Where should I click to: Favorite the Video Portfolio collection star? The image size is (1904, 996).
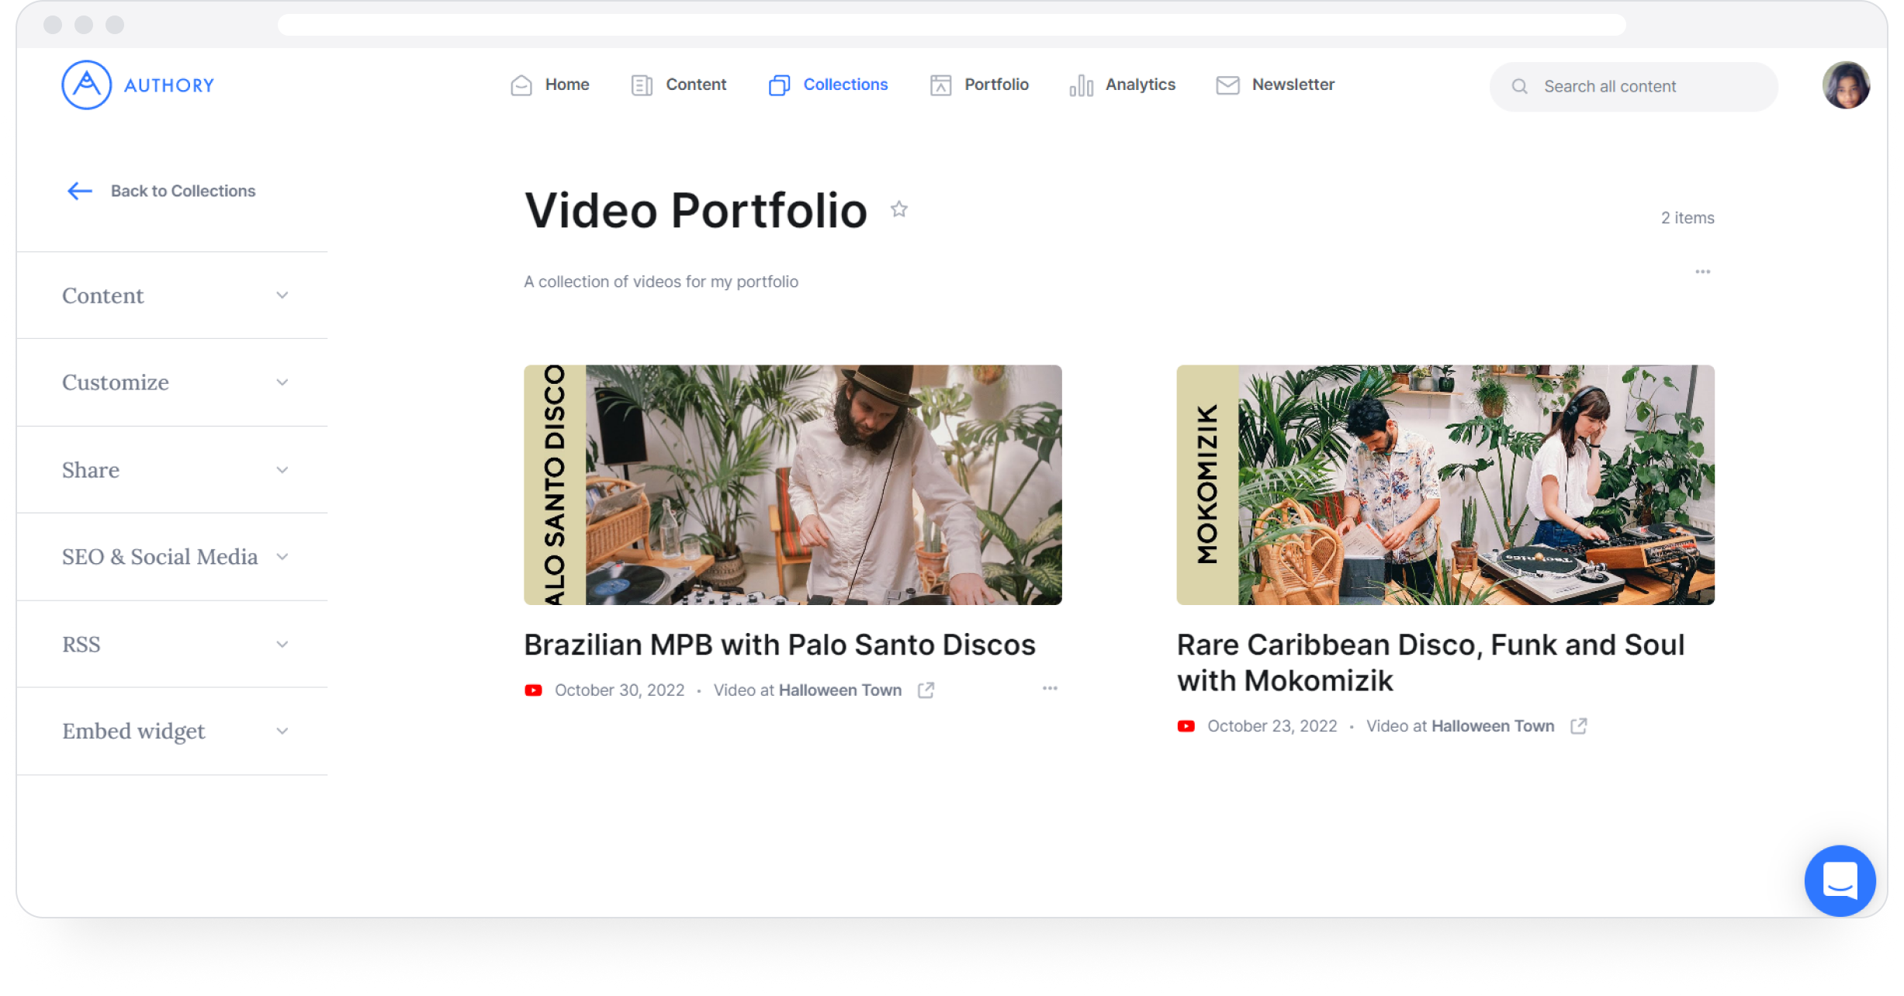tap(898, 209)
